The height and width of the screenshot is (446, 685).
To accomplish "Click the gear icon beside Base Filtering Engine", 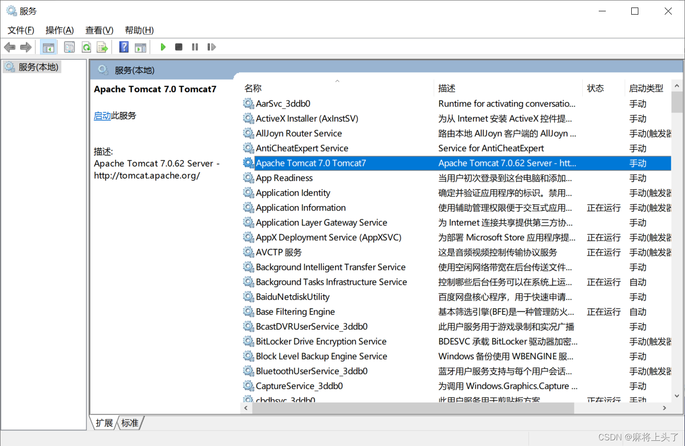I will [x=248, y=311].
